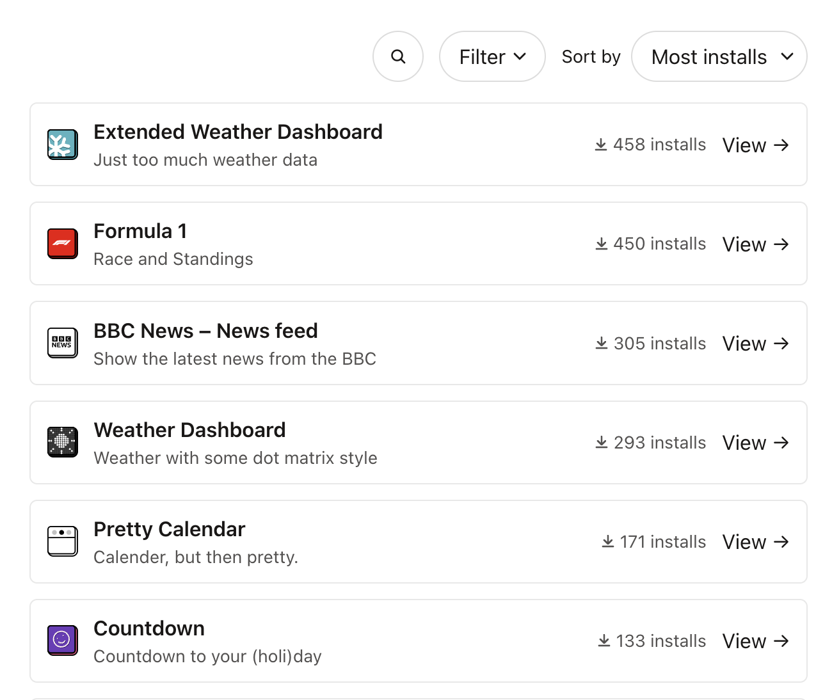View the Pretty Calendar plugin
Image resolution: width=832 pixels, height=700 pixels.
click(755, 542)
